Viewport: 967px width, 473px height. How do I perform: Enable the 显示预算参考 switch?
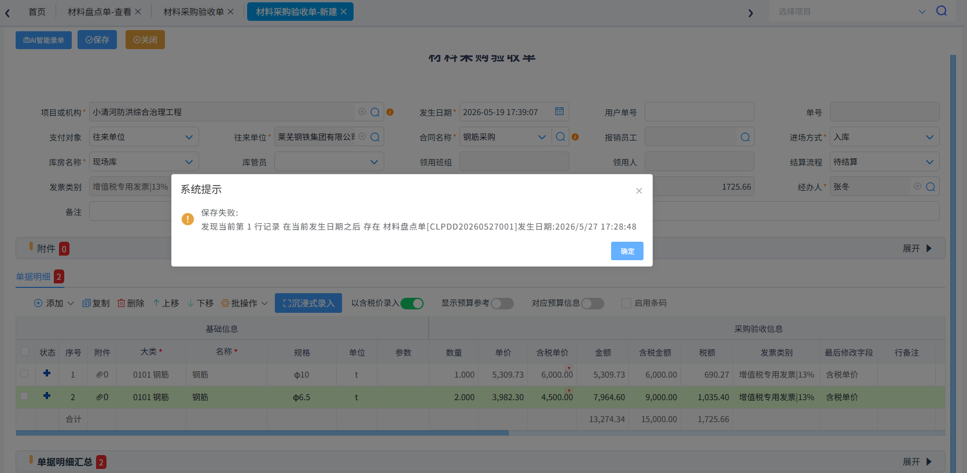(x=502, y=304)
